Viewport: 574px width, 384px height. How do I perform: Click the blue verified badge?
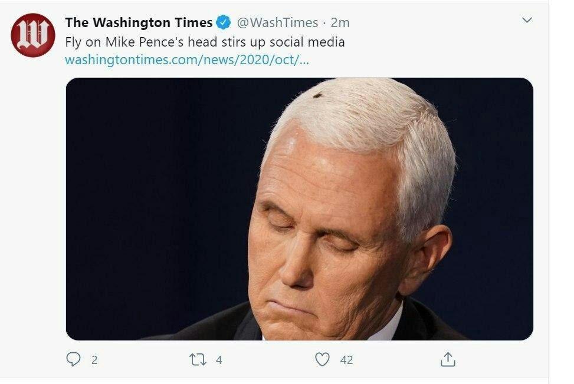[x=224, y=23]
